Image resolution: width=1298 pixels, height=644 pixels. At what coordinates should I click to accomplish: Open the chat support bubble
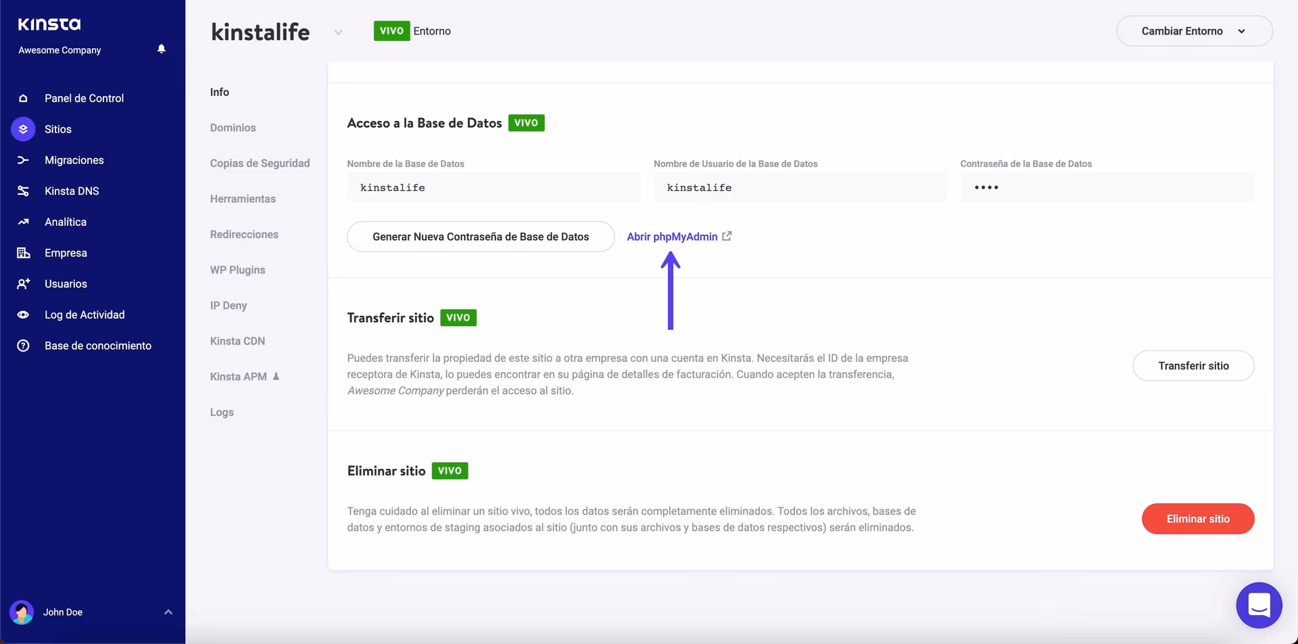point(1259,605)
